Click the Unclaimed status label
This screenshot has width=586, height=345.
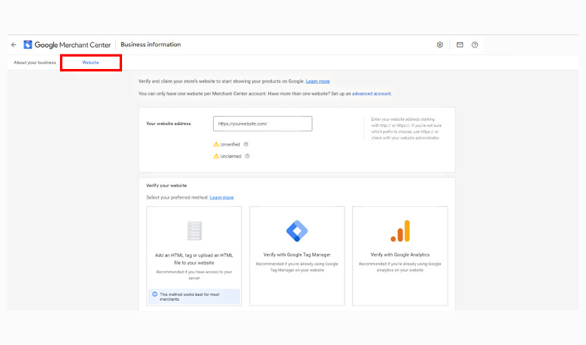230,157
